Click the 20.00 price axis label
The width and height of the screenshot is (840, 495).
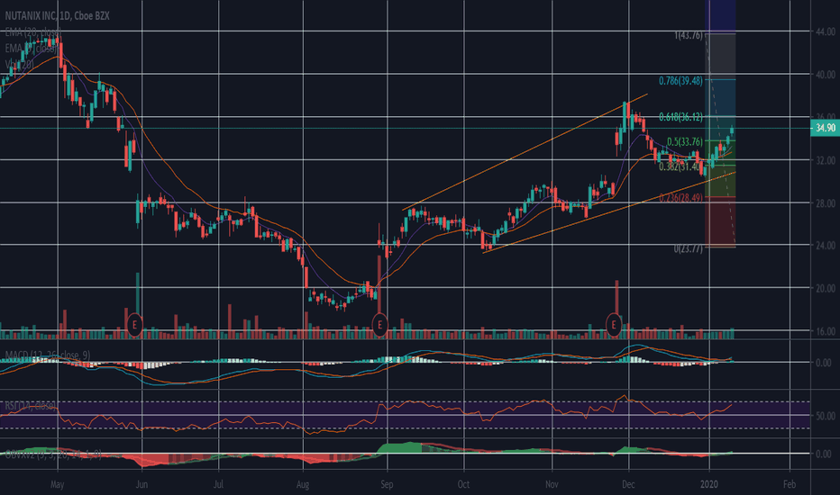tap(826, 288)
